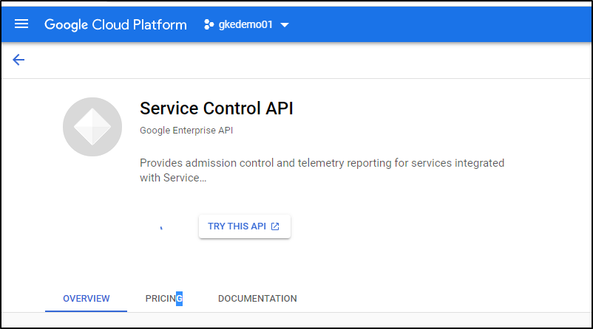Image resolution: width=593 pixels, height=329 pixels.
Task: Click the 'Provides admission control' description line
Action: pyautogui.click(x=322, y=163)
